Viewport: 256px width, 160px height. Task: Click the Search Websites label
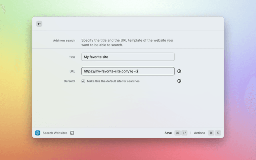(x=55, y=133)
